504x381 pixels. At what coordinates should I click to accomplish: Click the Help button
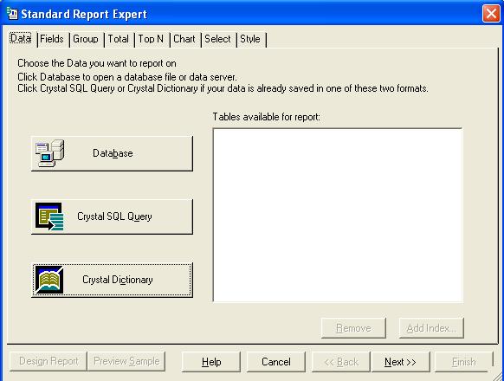211,362
